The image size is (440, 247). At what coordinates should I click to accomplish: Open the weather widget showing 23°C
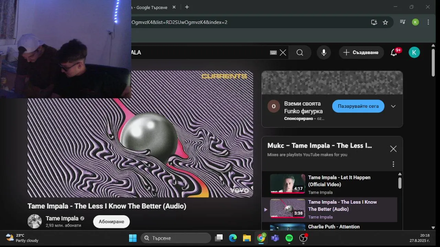pyautogui.click(x=22, y=238)
